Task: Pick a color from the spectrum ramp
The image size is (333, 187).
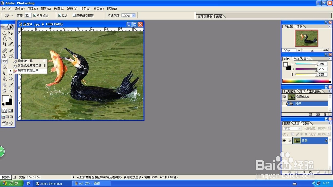Action: [306, 81]
